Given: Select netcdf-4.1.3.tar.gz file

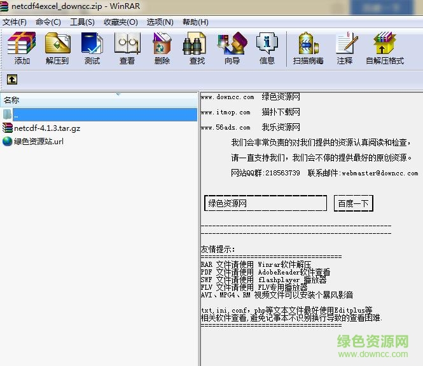Looking at the screenshot, I should coord(47,128).
